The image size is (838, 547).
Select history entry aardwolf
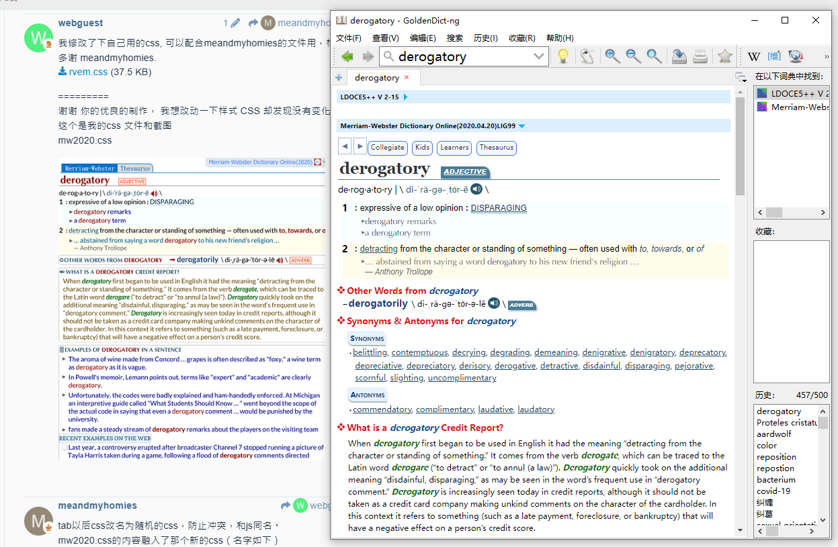click(x=773, y=434)
